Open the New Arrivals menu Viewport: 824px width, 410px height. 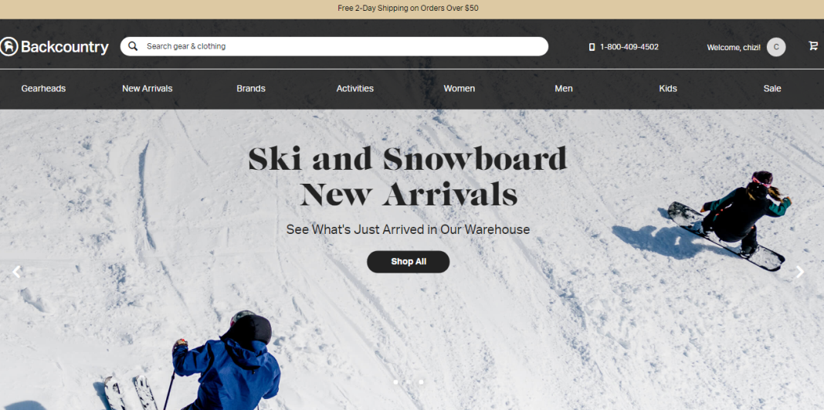click(148, 89)
